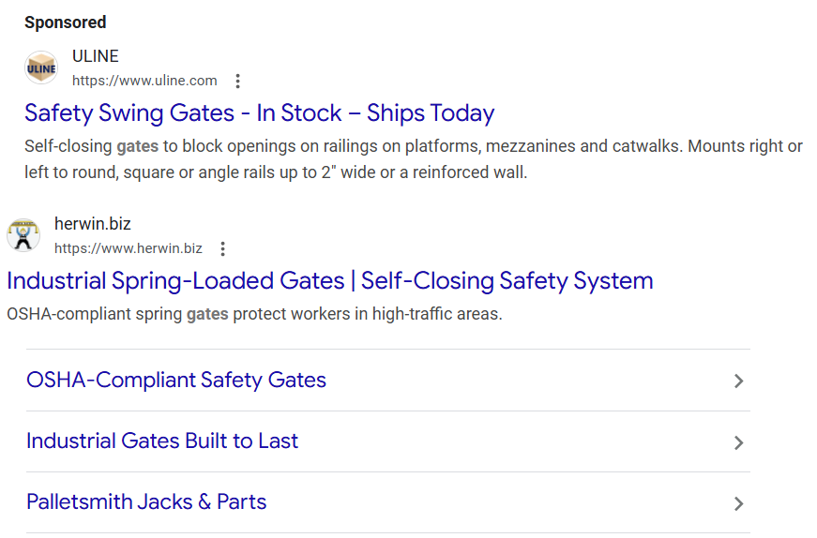817x538 pixels.
Task: Open three-dot menu beside herwin.biz URL
Action: tap(222, 248)
